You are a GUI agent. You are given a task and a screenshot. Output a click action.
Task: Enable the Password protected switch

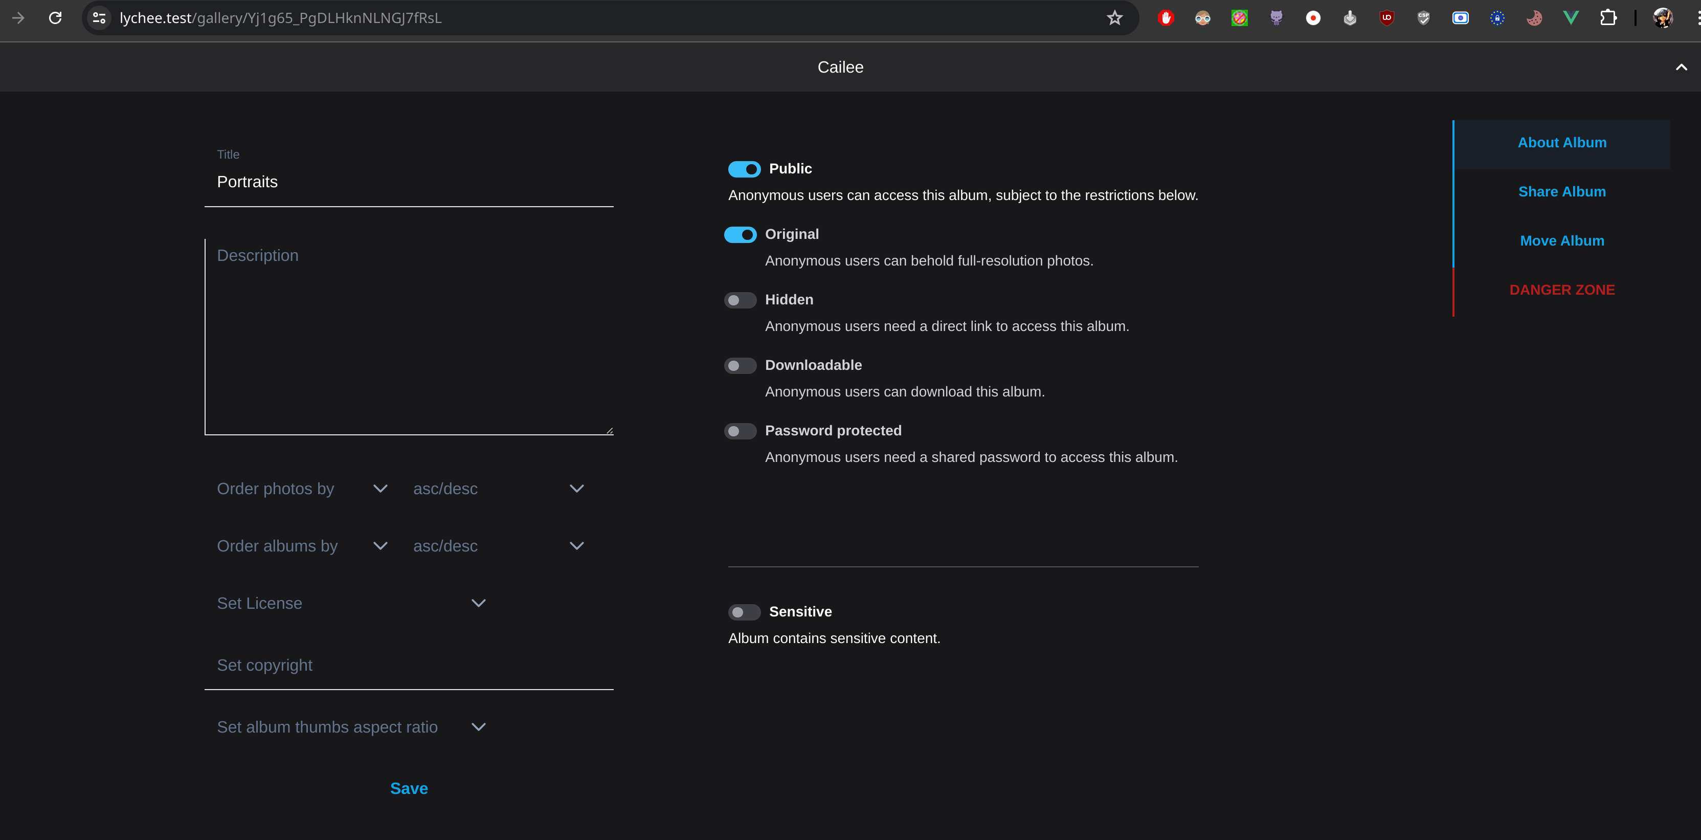740,431
